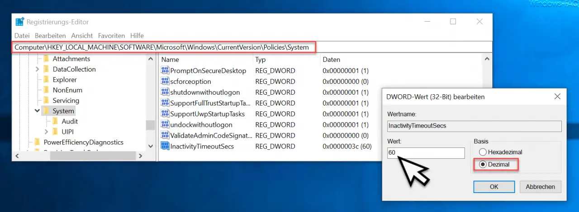Cancel the dialog with Abbrechen
Image resolution: width=579 pixels, height=212 pixels.
click(x=540, y=186)
